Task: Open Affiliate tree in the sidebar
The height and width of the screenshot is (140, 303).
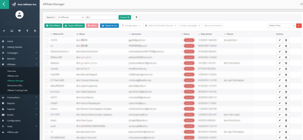Action: tap(13, 76)
